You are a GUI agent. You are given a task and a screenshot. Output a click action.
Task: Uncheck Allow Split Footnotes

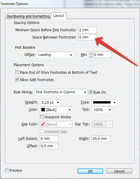(x=17, y=80)
